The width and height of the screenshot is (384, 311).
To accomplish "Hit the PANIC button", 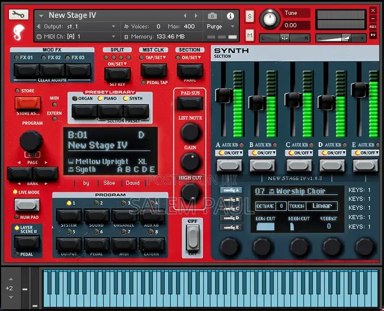I will pos(190,71).
